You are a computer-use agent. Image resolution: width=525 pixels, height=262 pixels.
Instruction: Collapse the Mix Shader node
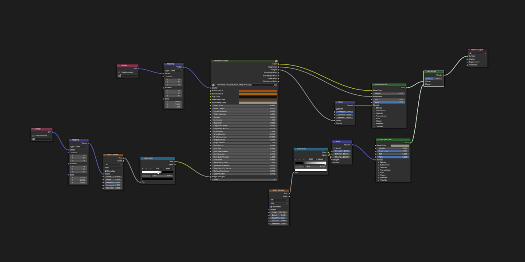click(426, 72)
